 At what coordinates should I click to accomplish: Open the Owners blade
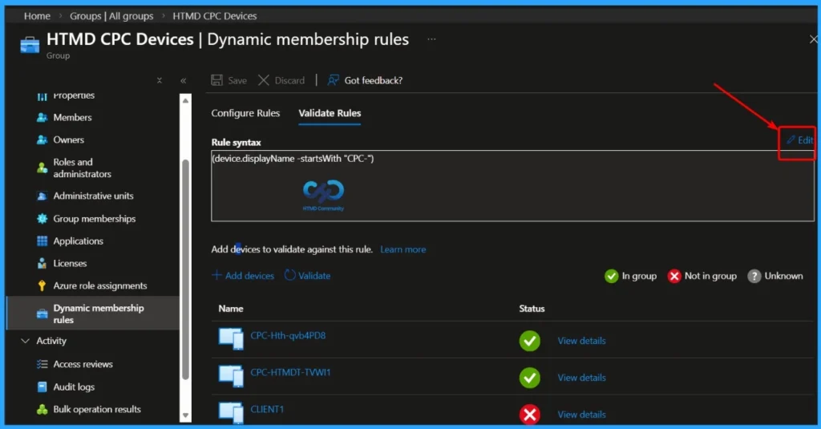[x=69, y=140]
